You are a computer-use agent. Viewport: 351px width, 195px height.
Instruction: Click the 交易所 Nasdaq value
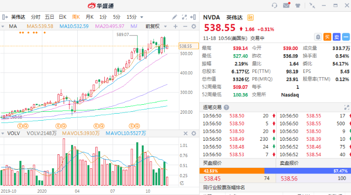[x=290, y=95]
